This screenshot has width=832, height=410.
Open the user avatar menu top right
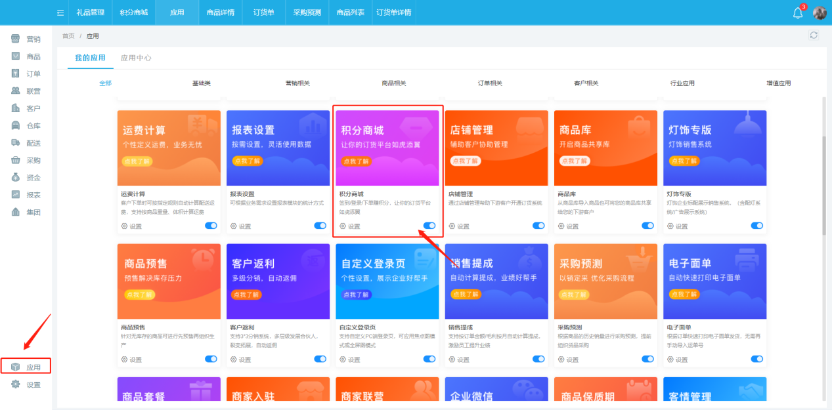tap(820, 12)
